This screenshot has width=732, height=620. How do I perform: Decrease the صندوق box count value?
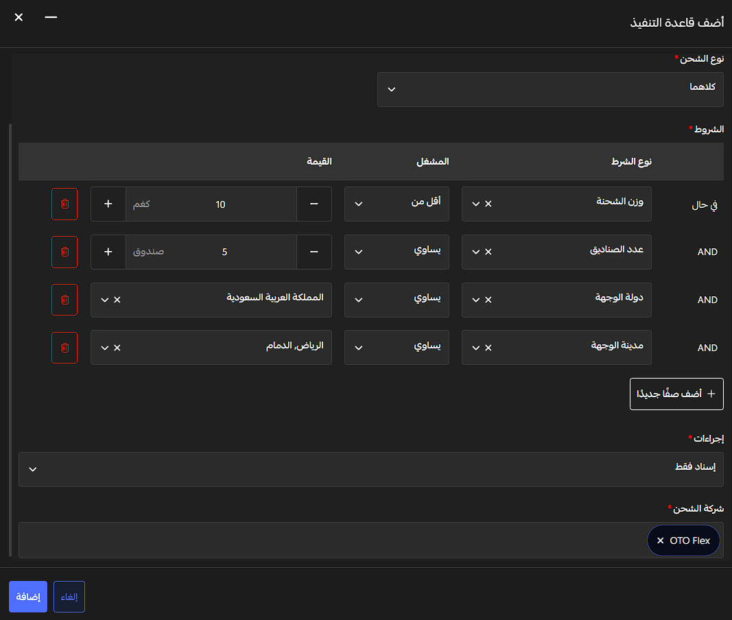coord(314,252)
